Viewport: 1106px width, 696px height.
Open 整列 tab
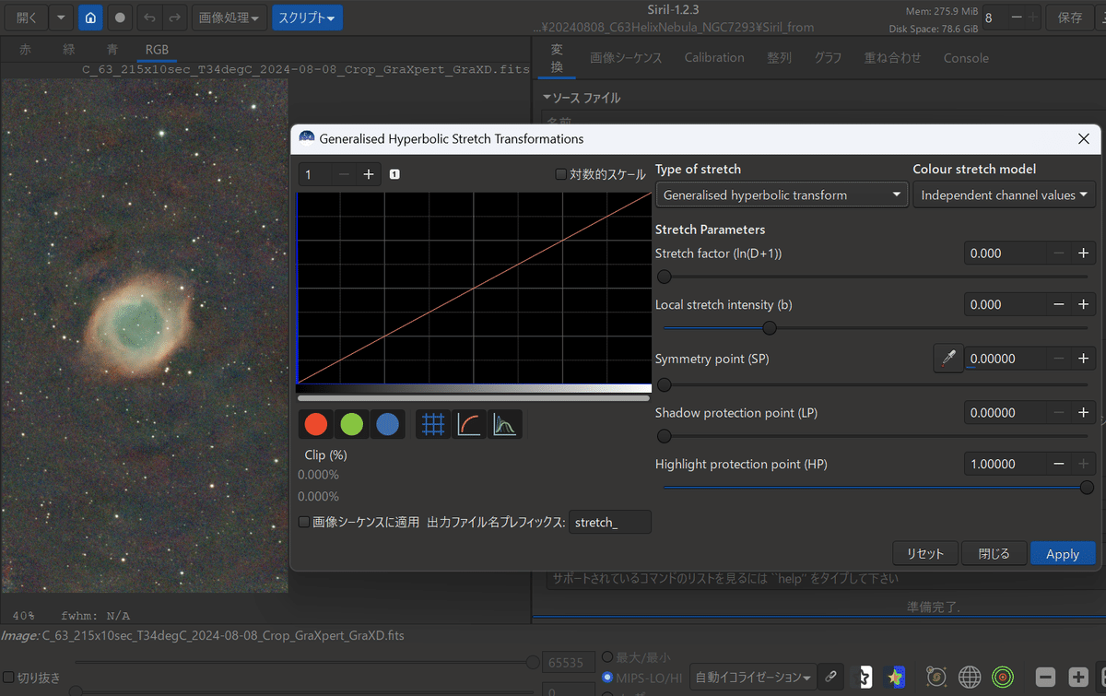point(779,57)
